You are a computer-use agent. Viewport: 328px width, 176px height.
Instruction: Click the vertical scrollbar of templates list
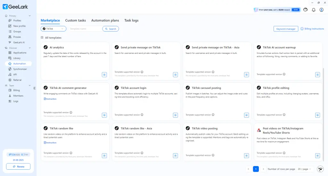pyautogui.click(x=323, y=114)
